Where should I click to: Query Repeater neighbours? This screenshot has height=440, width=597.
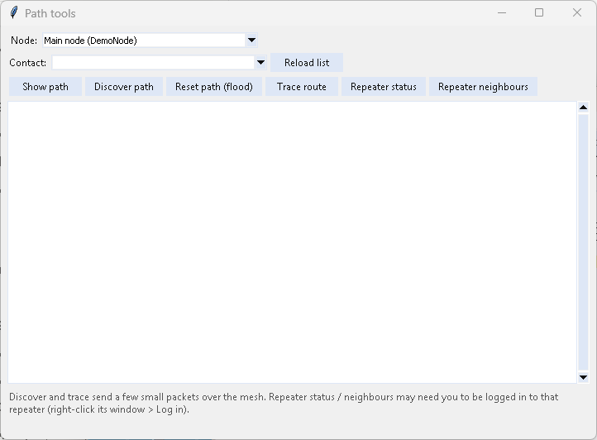[483, 87]
